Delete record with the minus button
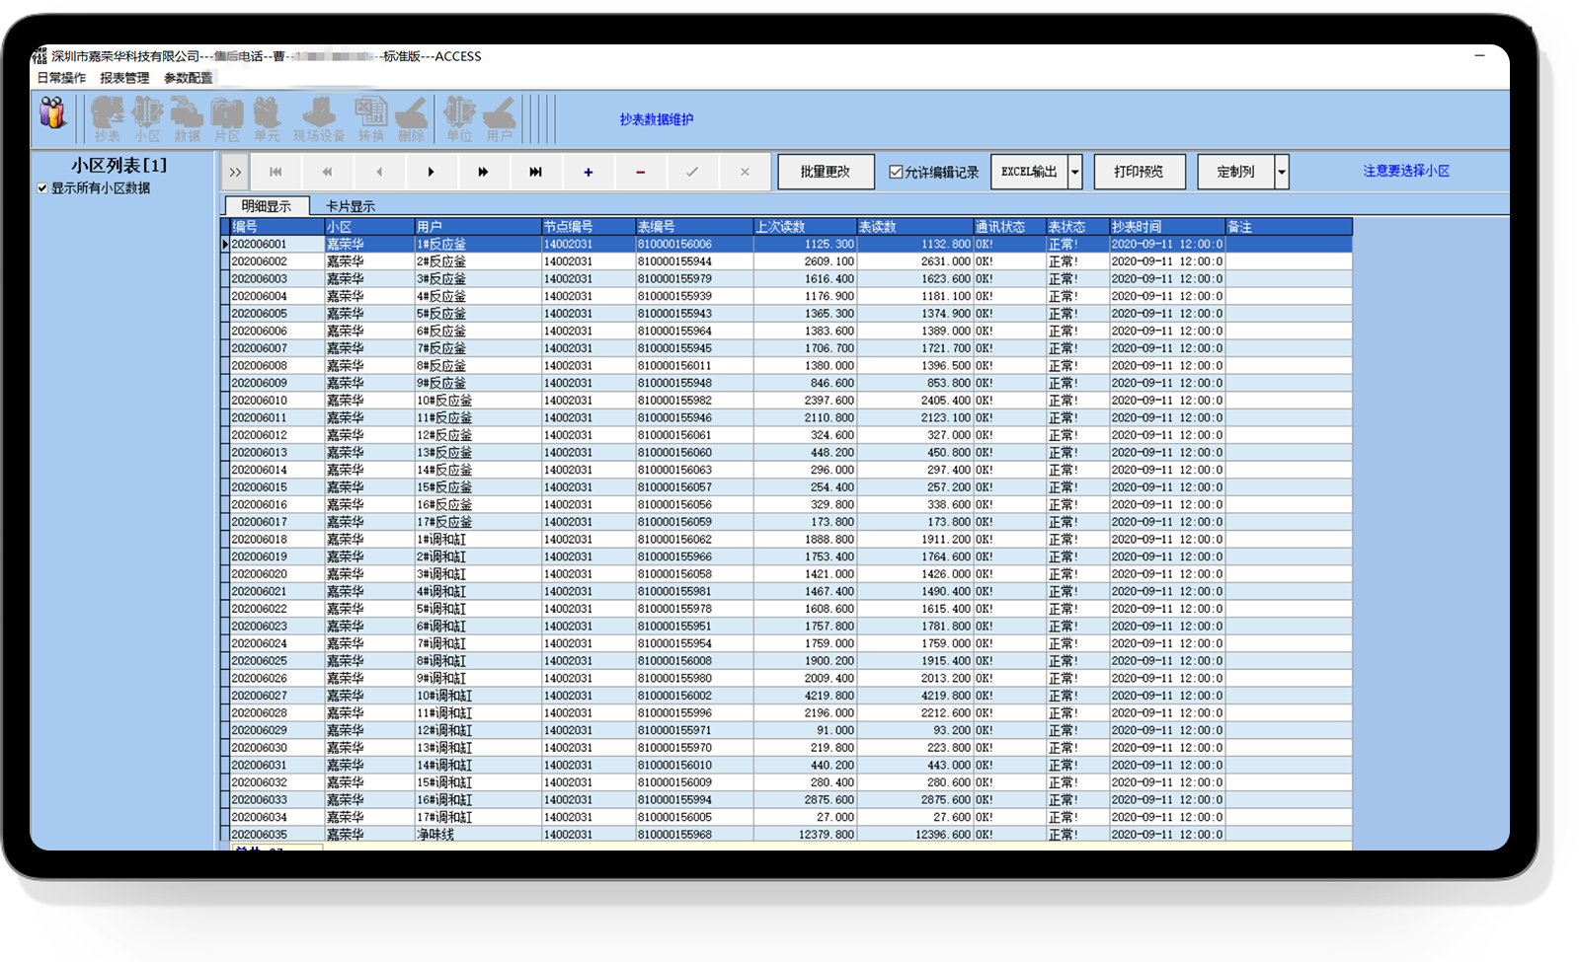This screenshot has height=962, width=1579. 640,172
